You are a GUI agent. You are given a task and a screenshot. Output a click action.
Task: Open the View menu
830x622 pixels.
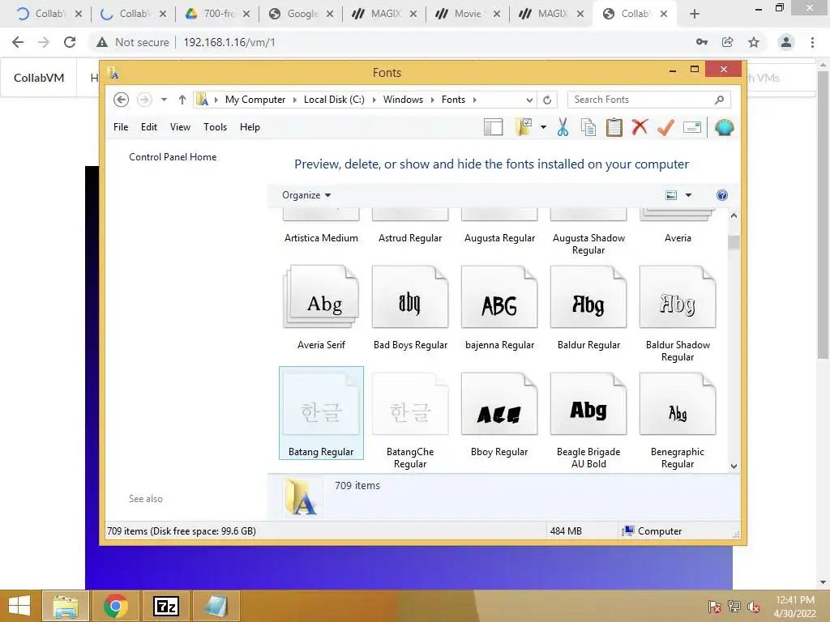(180, 127)
